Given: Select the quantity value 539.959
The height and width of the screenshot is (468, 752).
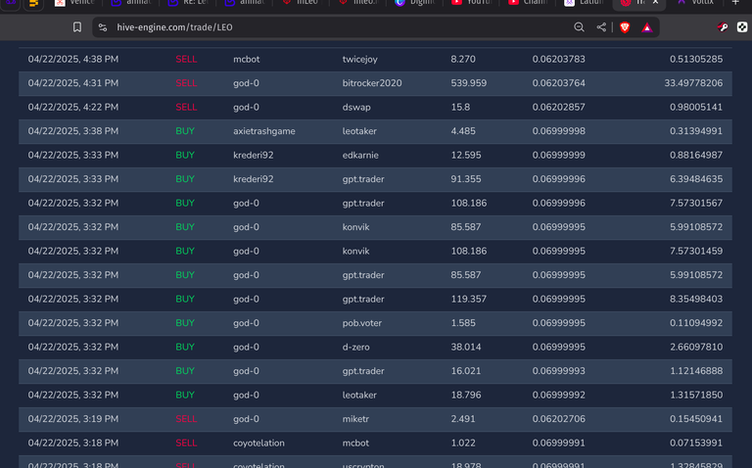Looking at the screenshot, I should (x=469, y=83).
